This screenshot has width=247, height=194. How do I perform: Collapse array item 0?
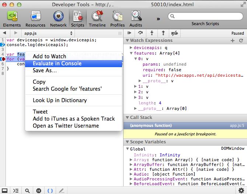click(x=135, y=59)
